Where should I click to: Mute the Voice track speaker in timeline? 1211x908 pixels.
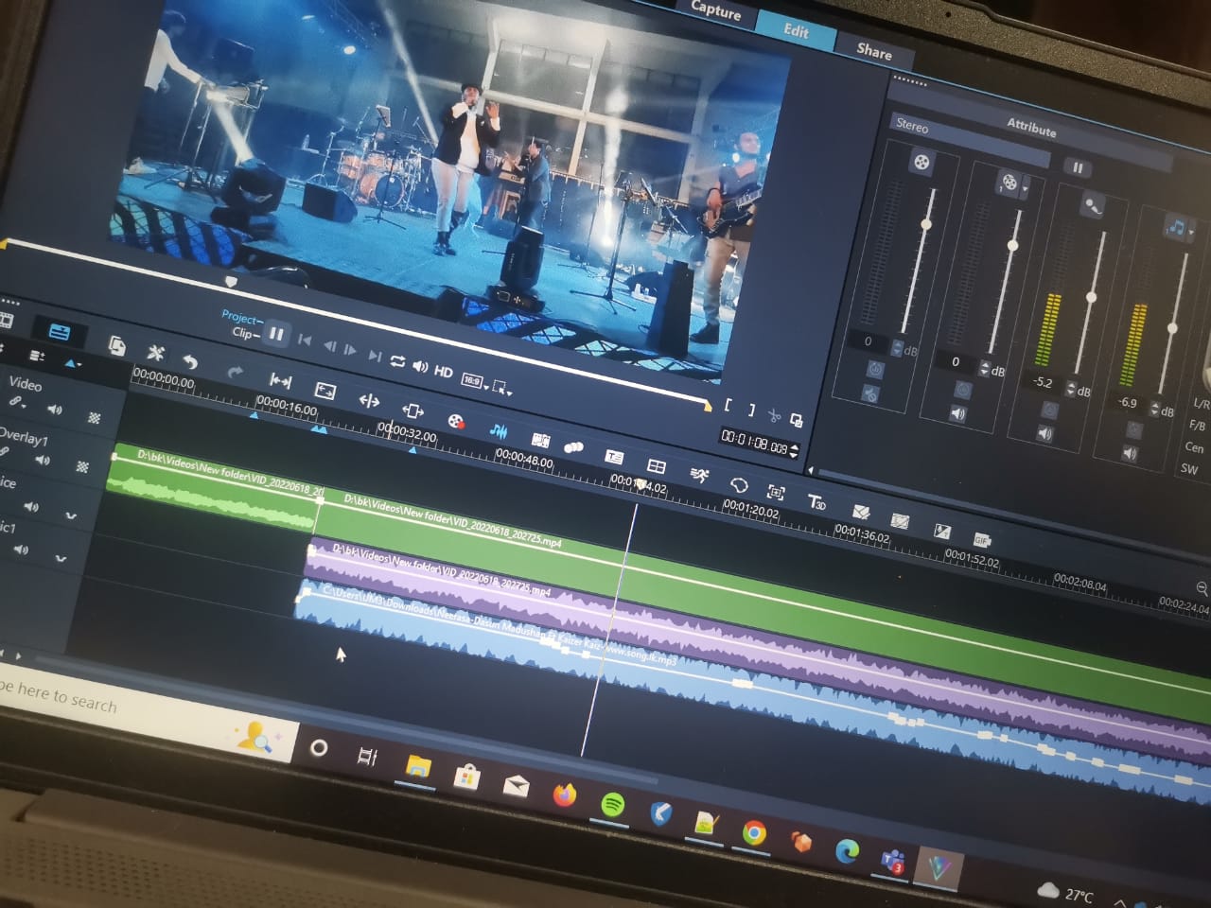coord(31,507)
